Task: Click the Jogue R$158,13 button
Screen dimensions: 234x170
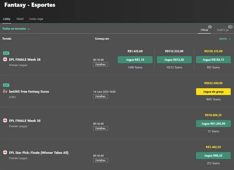Action: point(213,60)
